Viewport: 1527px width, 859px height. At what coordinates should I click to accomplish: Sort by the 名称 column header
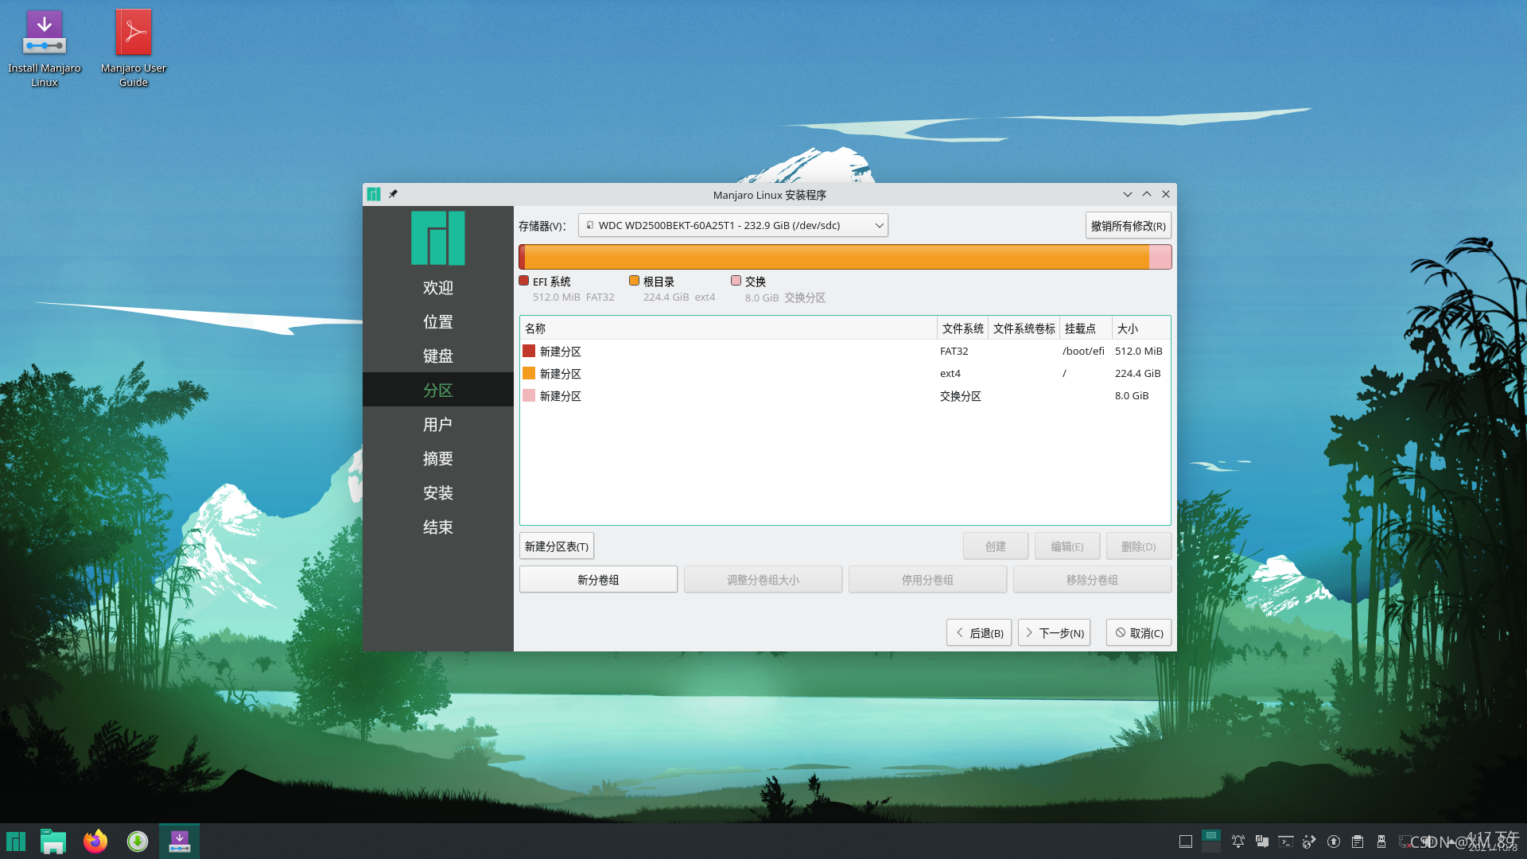729,328
